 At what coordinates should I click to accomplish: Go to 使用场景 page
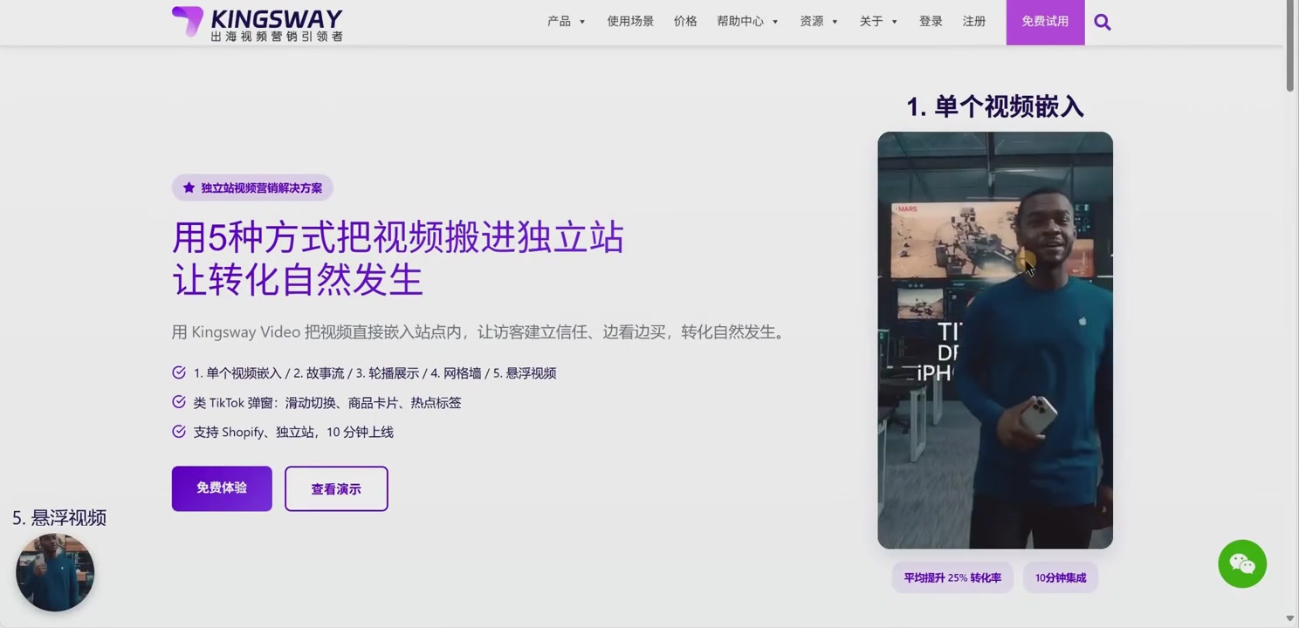(x=630, y=22)
